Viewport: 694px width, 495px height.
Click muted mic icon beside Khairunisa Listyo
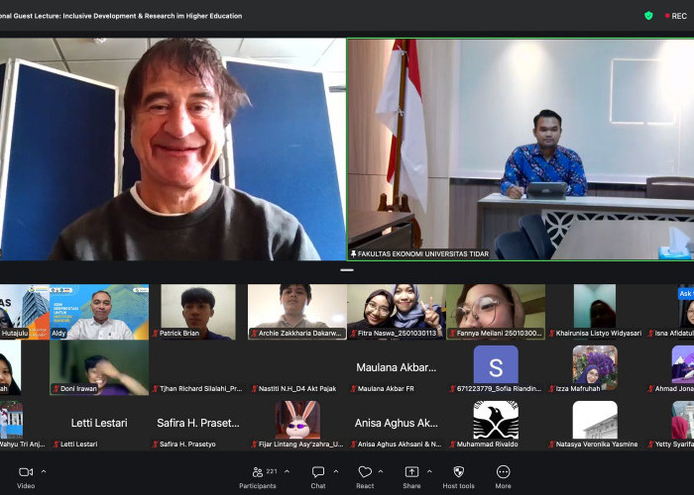tap(552, 334)
